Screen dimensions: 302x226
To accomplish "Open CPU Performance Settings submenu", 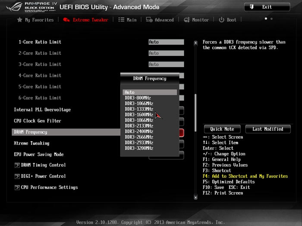I will pyautogui.click(x=49, y=187).
